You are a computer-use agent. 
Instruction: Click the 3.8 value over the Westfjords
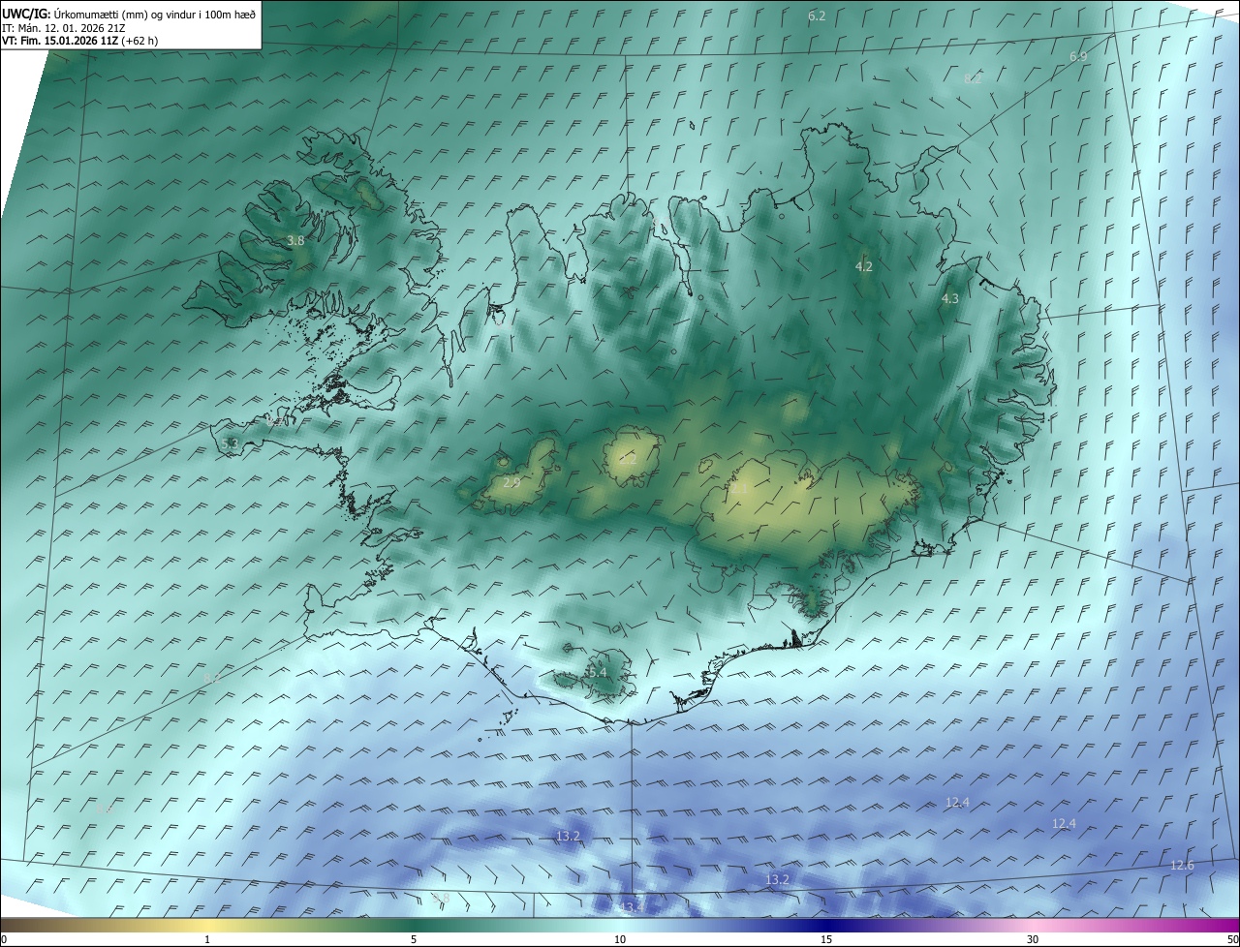[x=295, y=241]
